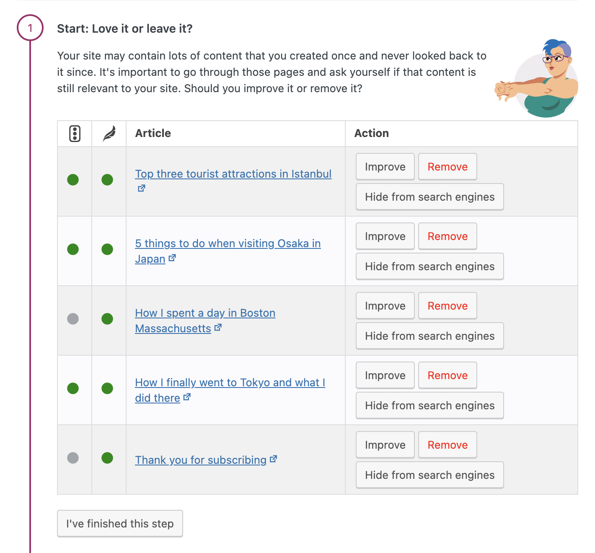The width and height of the screenshot is (595, 553).
Task: Click the gray SEO dot for the Boston post
Action: pyautogui.click(x=73, y=319)
